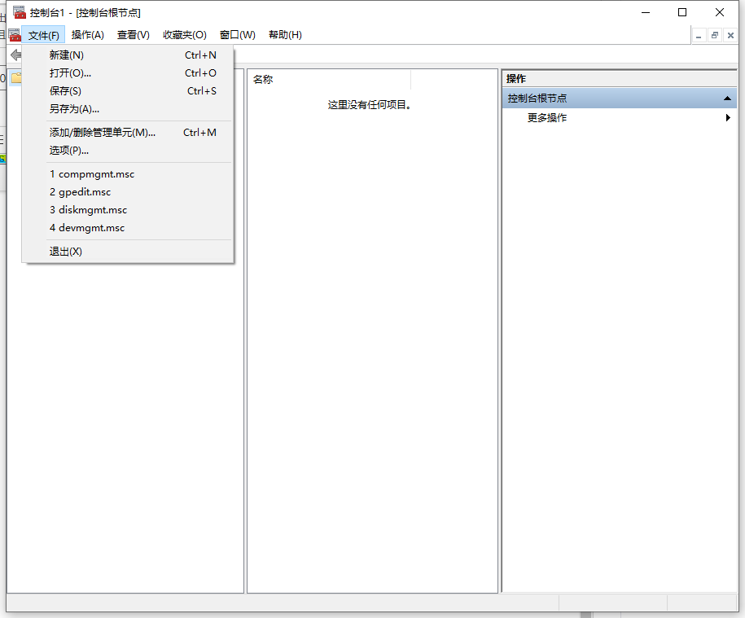Select 新建(N) from the File menu

[x=65, y=55]
